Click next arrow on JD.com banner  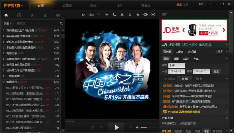(x=224, y=30)
